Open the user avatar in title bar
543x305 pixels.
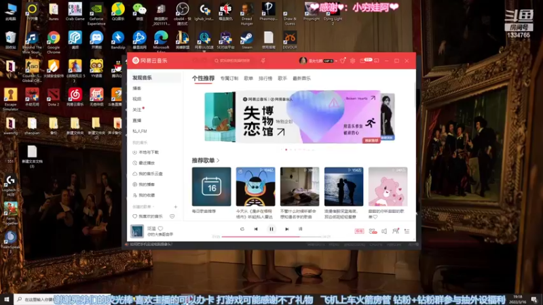coord(303,60)
